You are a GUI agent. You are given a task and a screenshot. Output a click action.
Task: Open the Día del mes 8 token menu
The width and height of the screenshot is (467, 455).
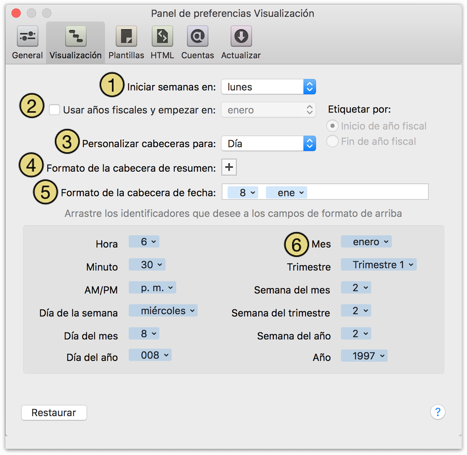pyautogui.click(x=144, y=334)
